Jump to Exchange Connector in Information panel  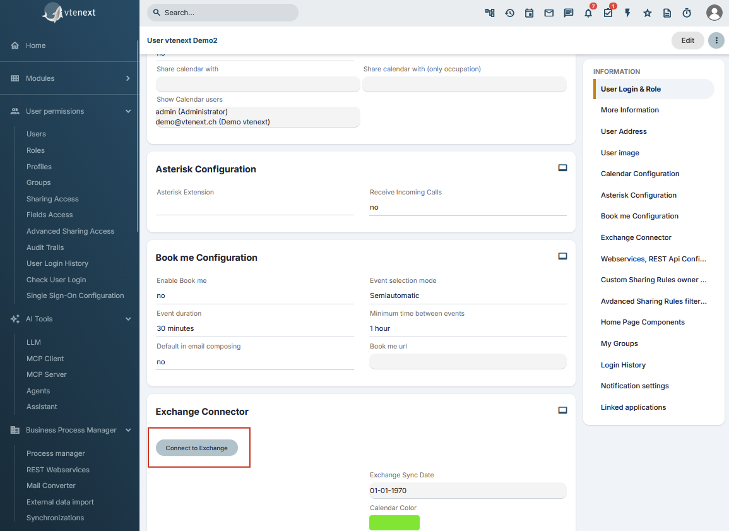pyautogui.click(x=636, y=237)
